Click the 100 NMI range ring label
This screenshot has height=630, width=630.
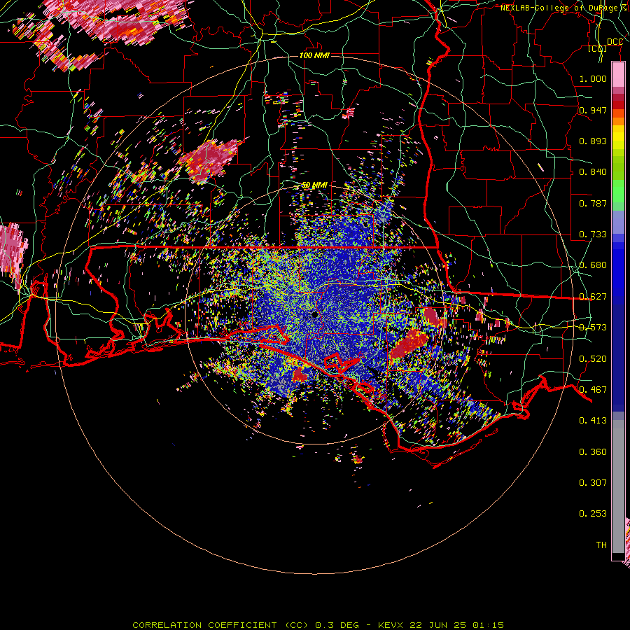[314, 55]
